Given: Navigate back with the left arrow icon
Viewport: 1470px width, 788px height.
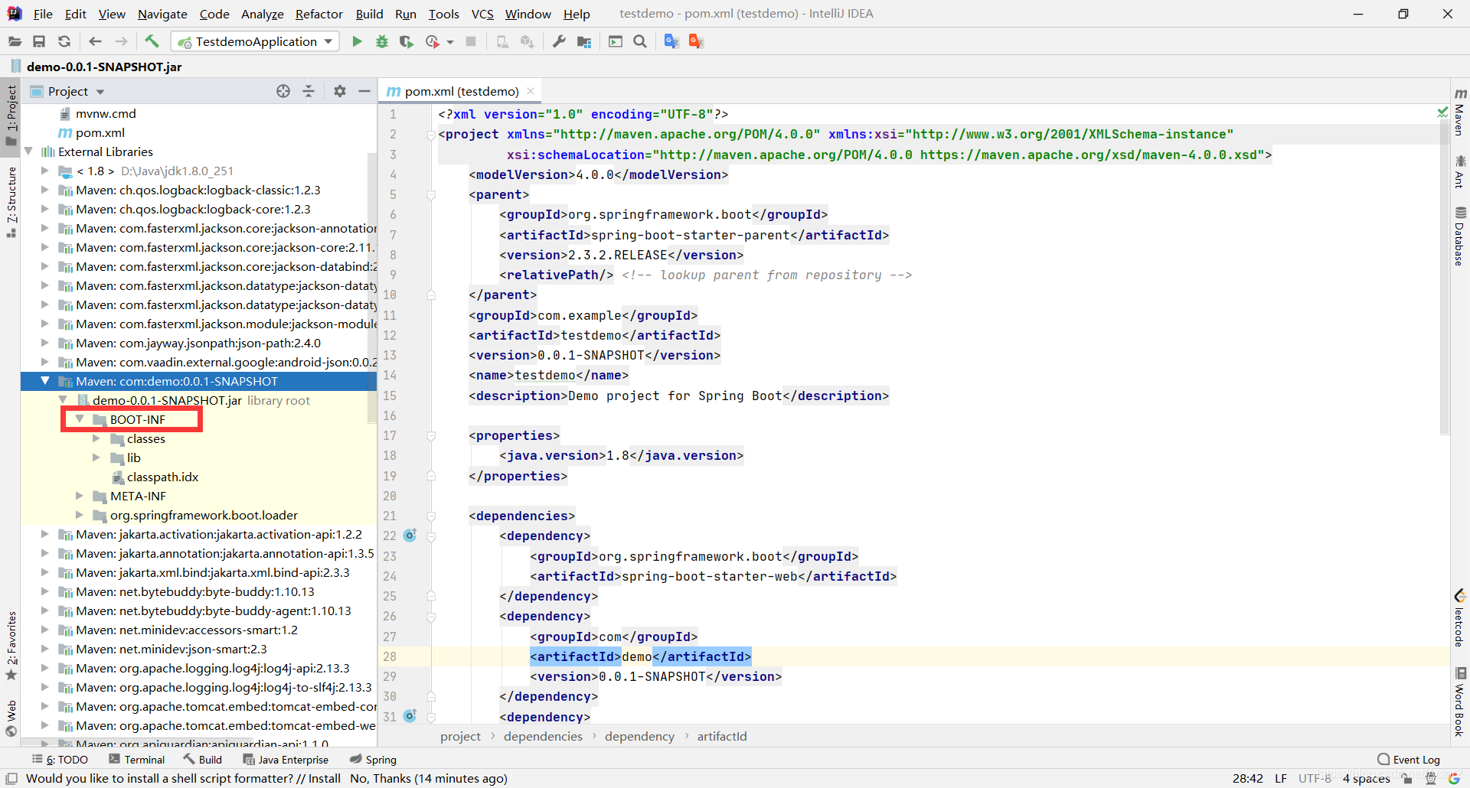Looking at the screenshot, I should pyautogui.click(x=95, y=42).
